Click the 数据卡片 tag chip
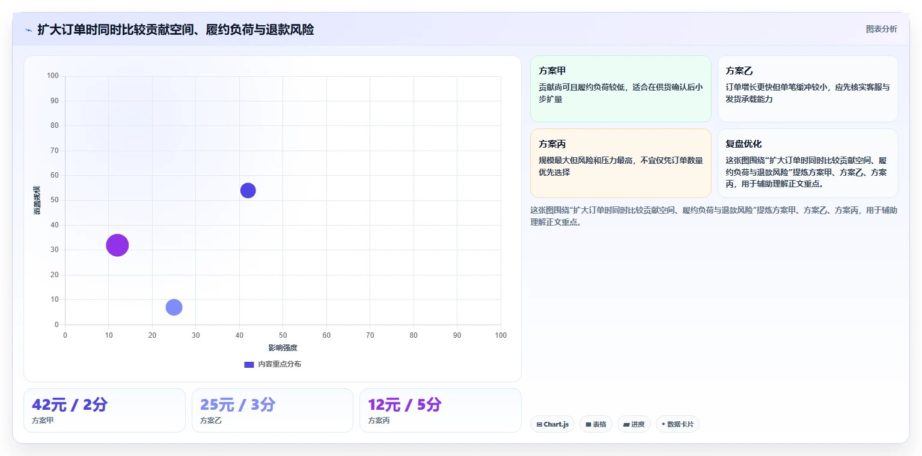 (x=677, y=424)
